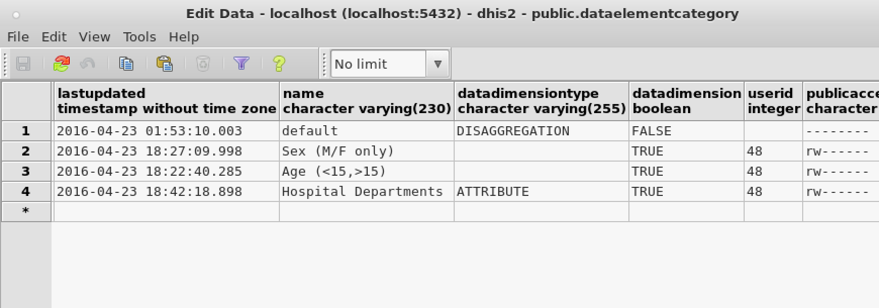879x308 pixels.
Task: Copy selected rows with the Copy icon
Action: [x=126, y=64]
